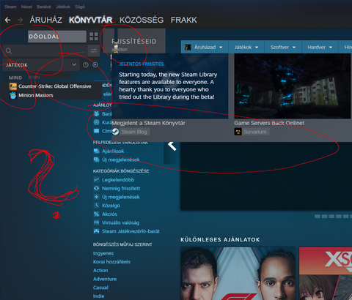Open the Hardver dropdown menu
The width and height of the screenshot is (352, 300).
click(320, 47)
